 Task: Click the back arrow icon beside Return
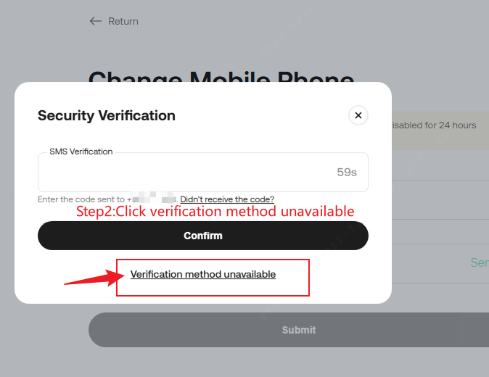(x=95, y=21)
